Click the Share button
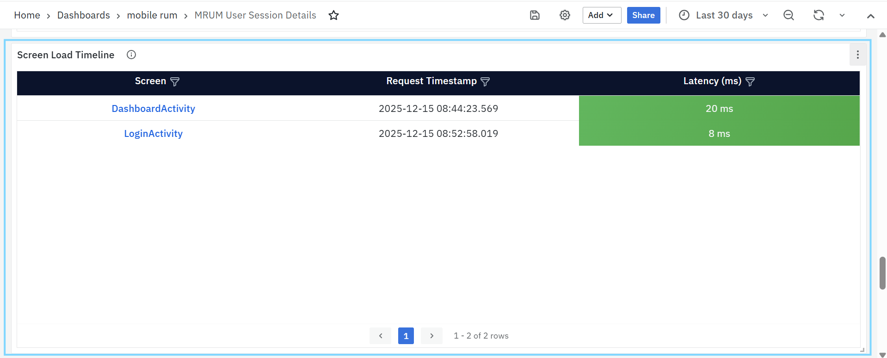 pyautogui.click(x=643, y=15)
